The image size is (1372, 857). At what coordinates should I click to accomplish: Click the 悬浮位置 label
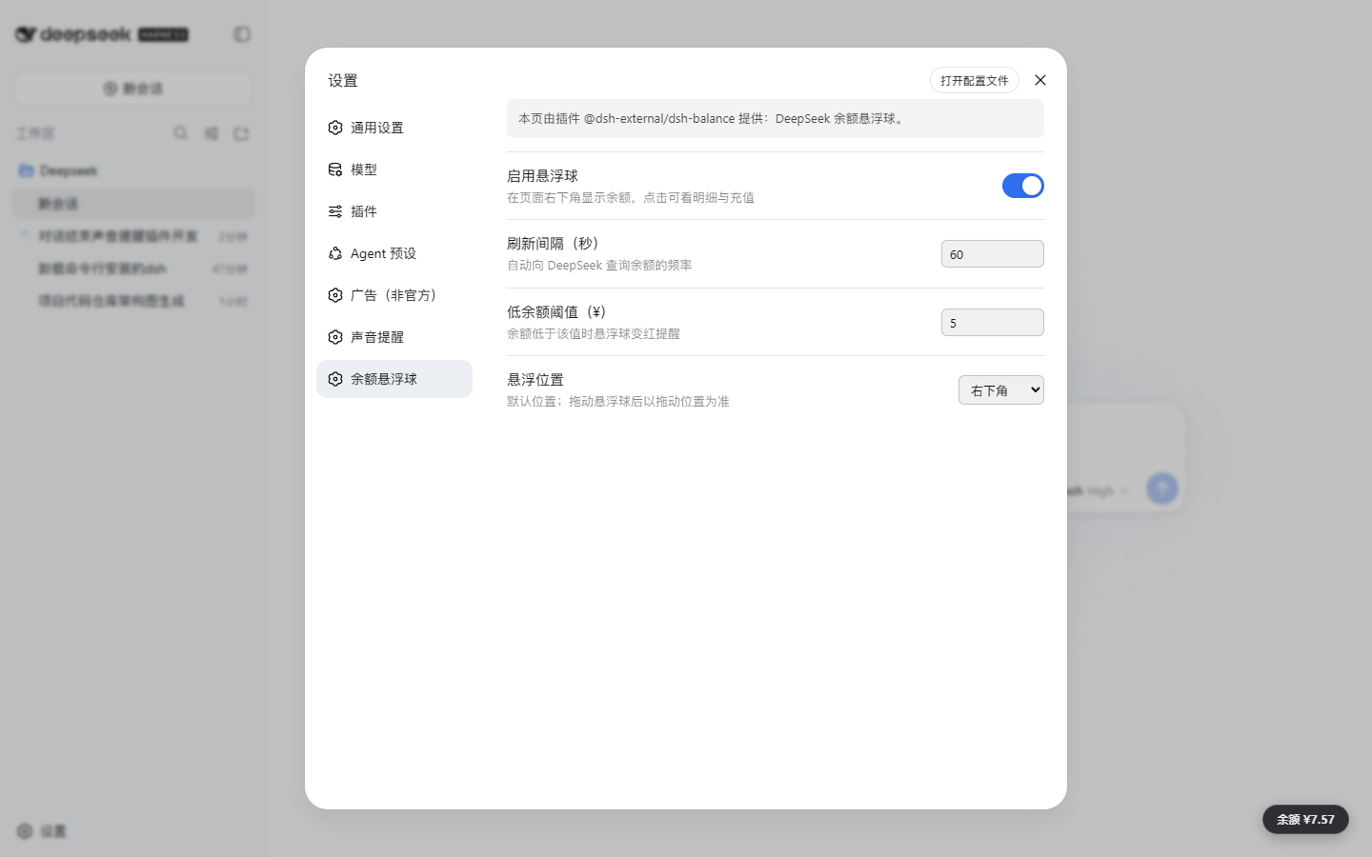(x=535, y=380)
